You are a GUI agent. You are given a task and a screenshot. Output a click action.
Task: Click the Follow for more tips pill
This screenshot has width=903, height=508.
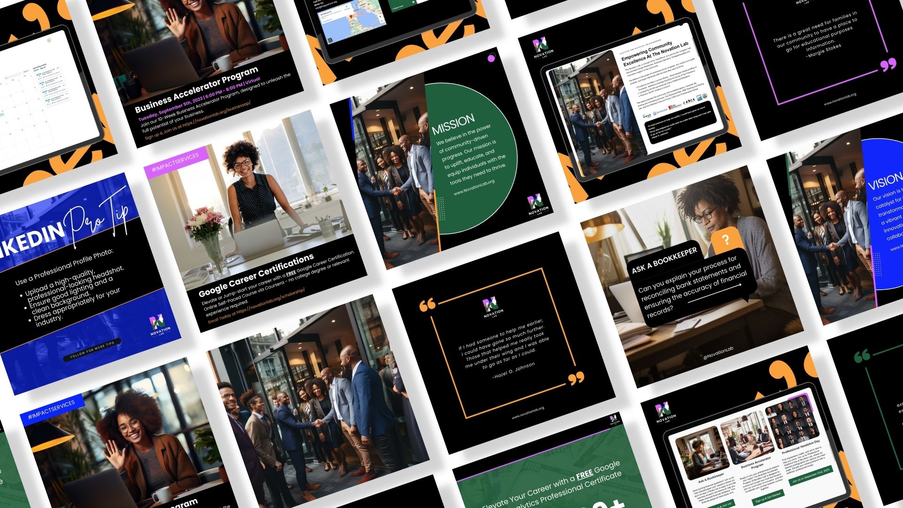click(92, 350)
